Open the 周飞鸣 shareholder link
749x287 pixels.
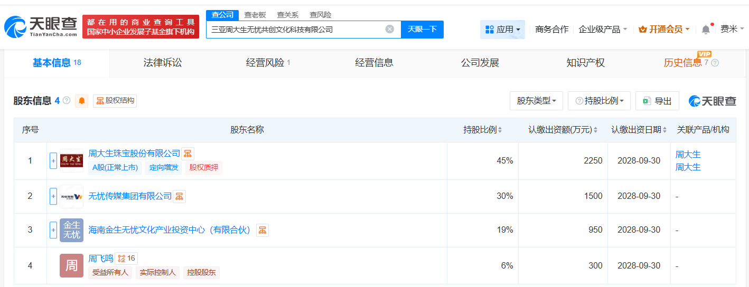click(x=101, y=259)
